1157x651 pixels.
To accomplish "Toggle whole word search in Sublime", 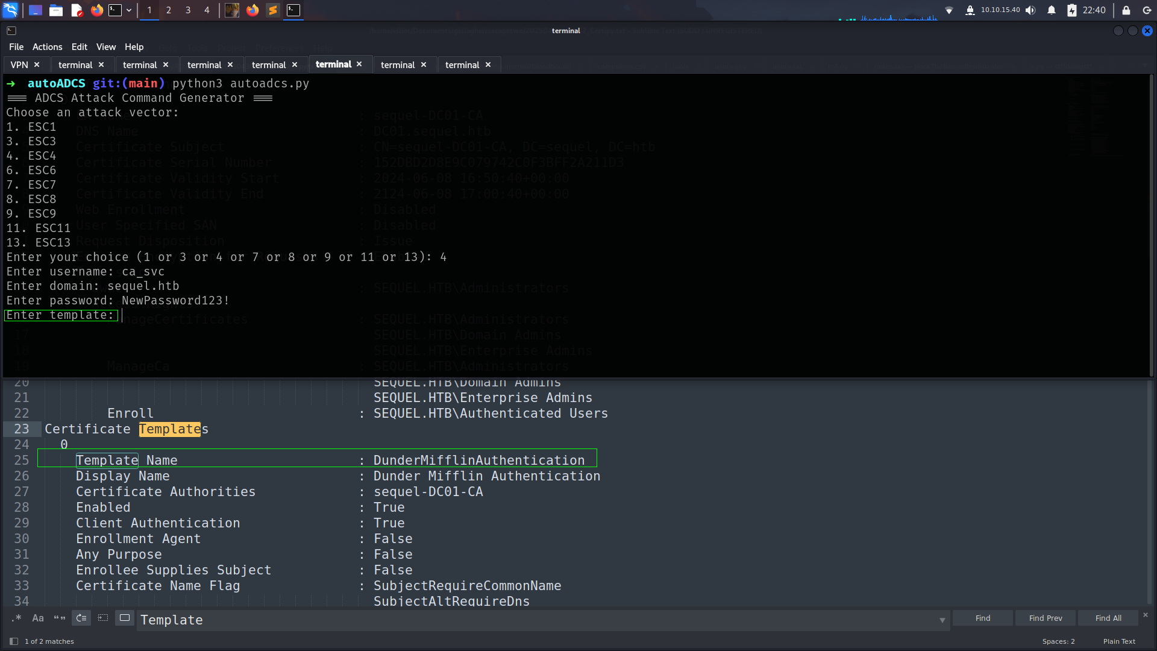I will (60, 618).
